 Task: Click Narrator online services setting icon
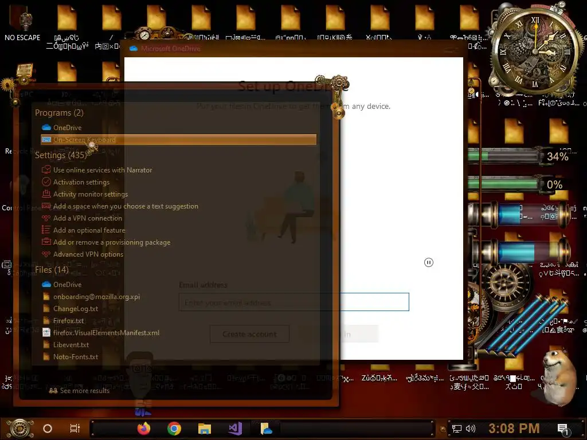[x=46, y=170]
